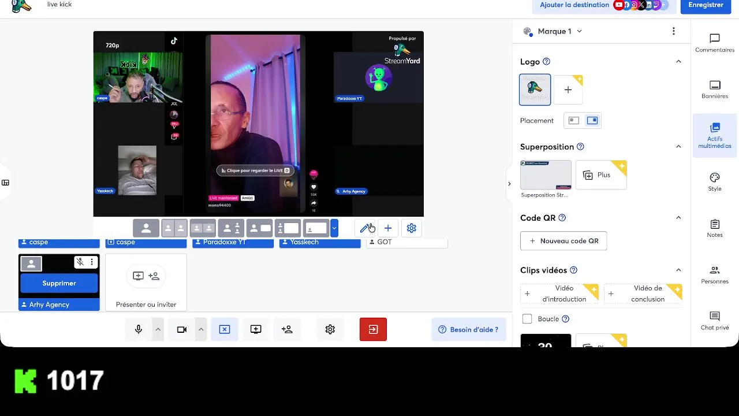The width and height of the screenshot is (739, 416).
Task: Open microphone options arrow
Action: tap(158, 329)
